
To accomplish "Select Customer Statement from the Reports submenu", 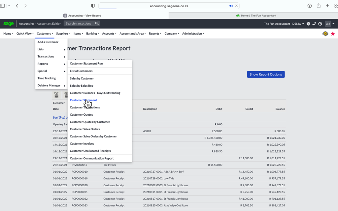I will click(x=83, y=100).
